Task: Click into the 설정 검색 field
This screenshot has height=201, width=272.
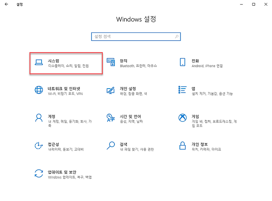Action: 136,37
